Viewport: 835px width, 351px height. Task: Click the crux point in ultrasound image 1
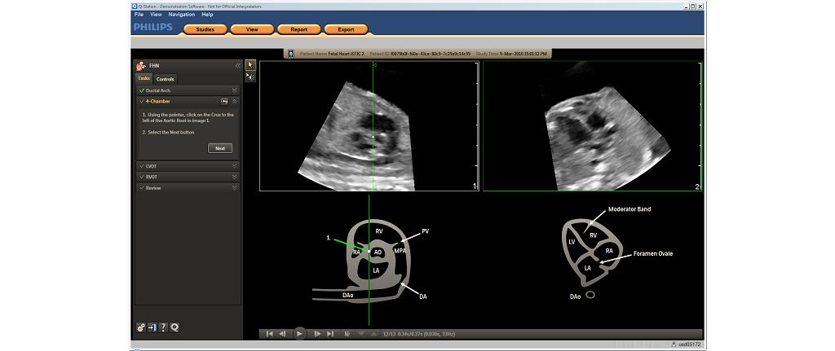(x=373, y=137)
